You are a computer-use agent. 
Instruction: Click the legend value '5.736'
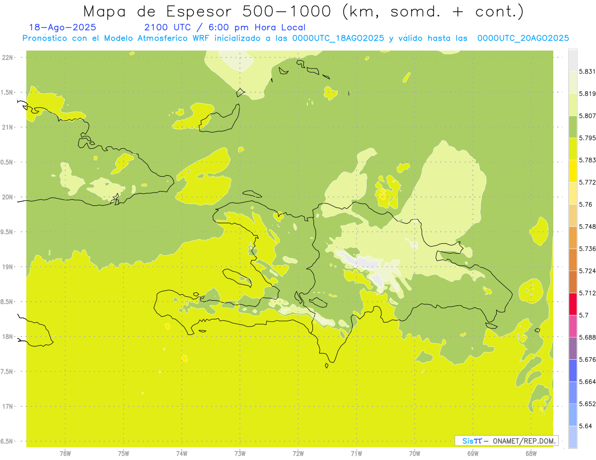click(x=587, y=249)
